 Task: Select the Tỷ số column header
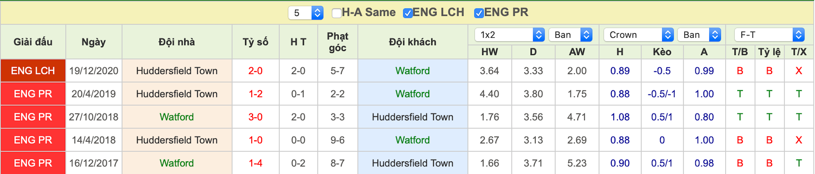coord(255,42)
